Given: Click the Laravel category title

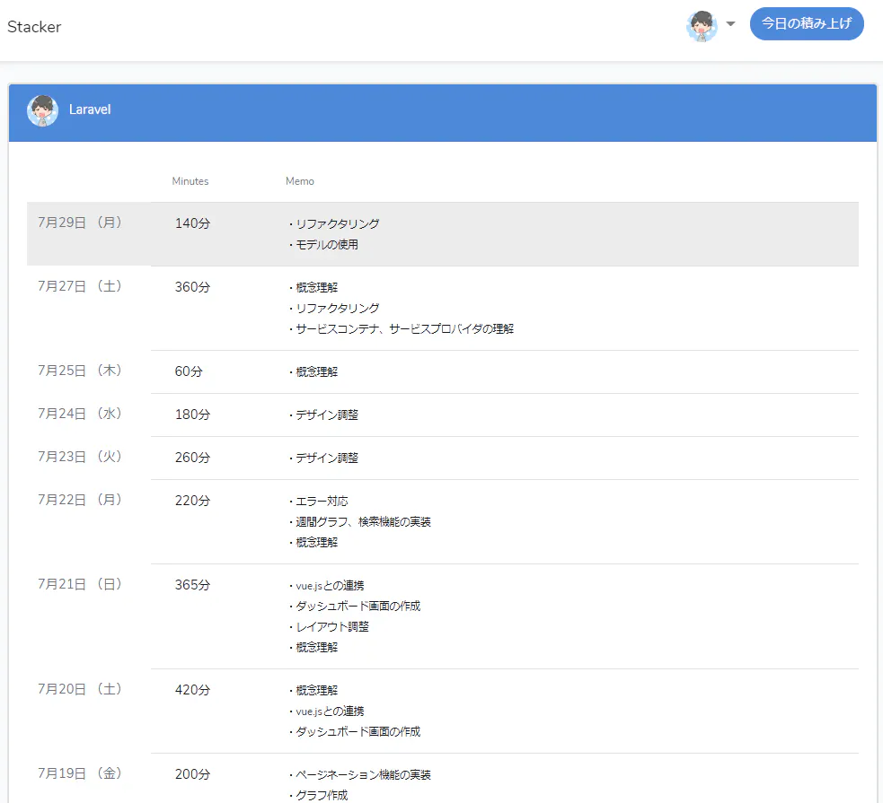Looking at the screenshot, I should tap(90, 109).
